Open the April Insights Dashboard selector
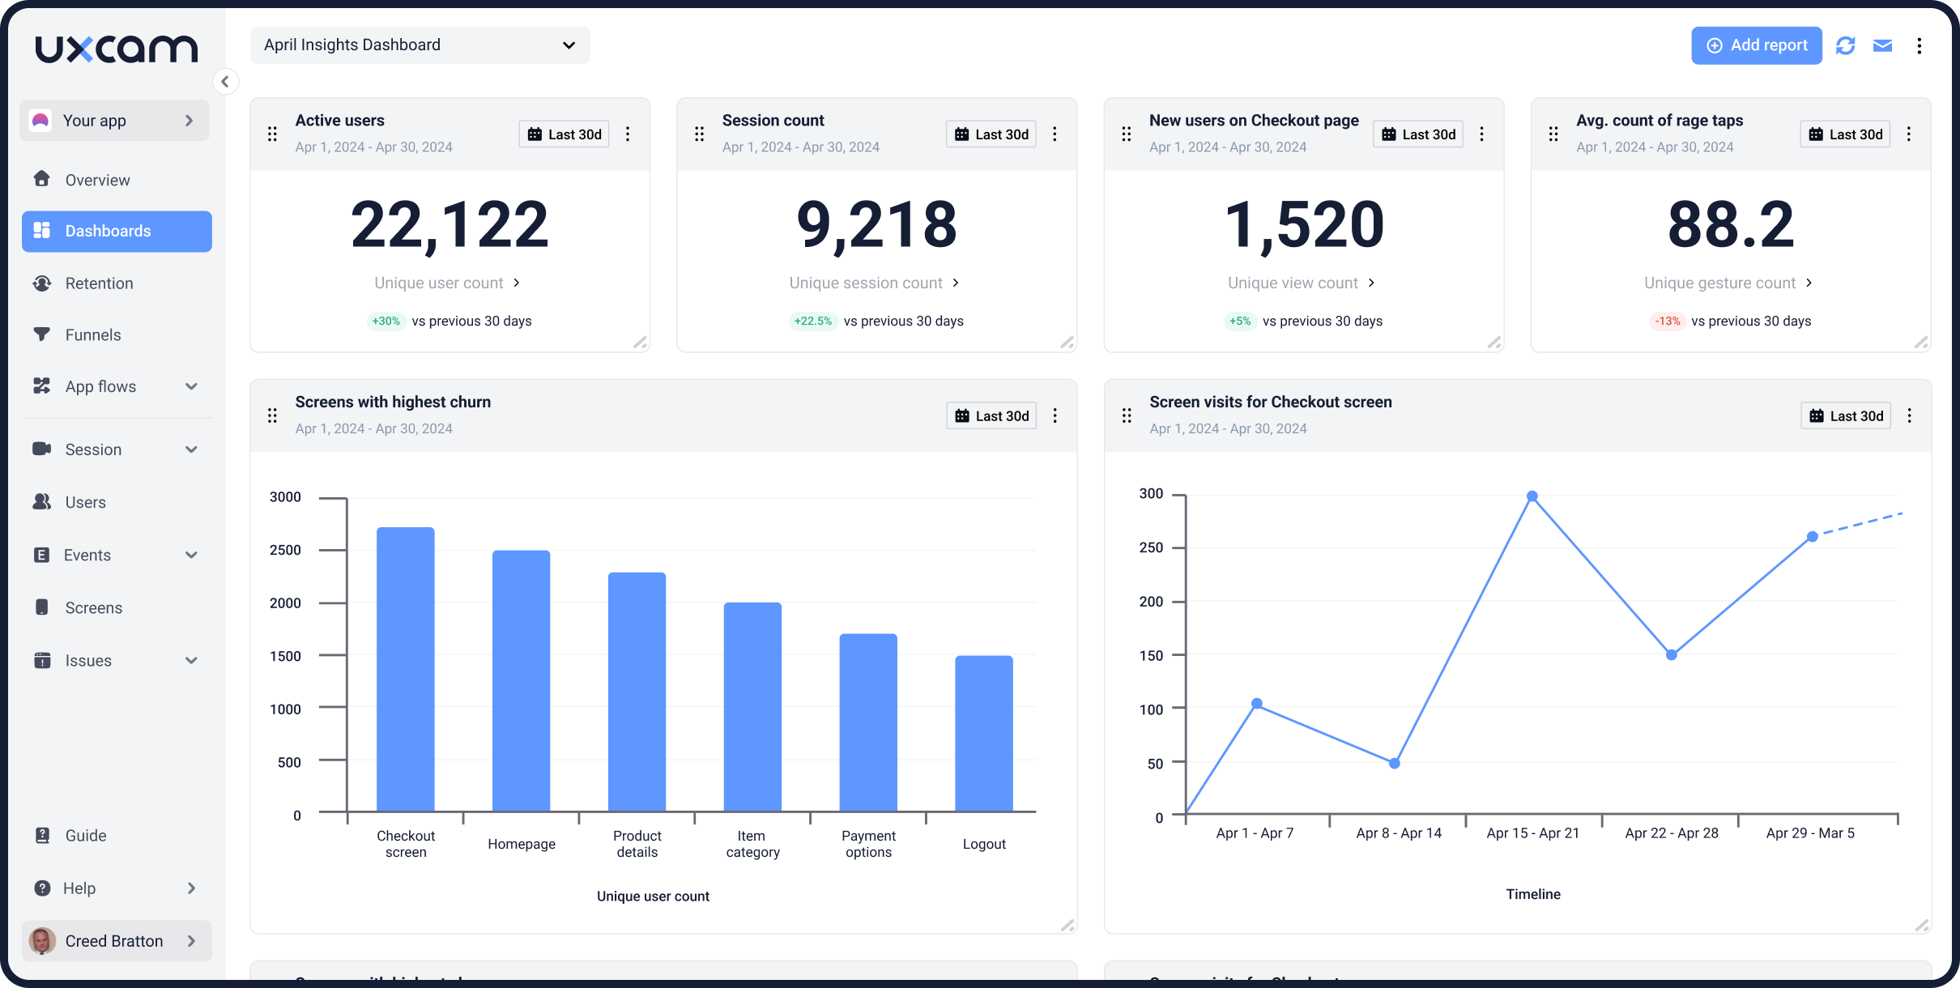The image size is (1960, 988). [x=419, y=45]
